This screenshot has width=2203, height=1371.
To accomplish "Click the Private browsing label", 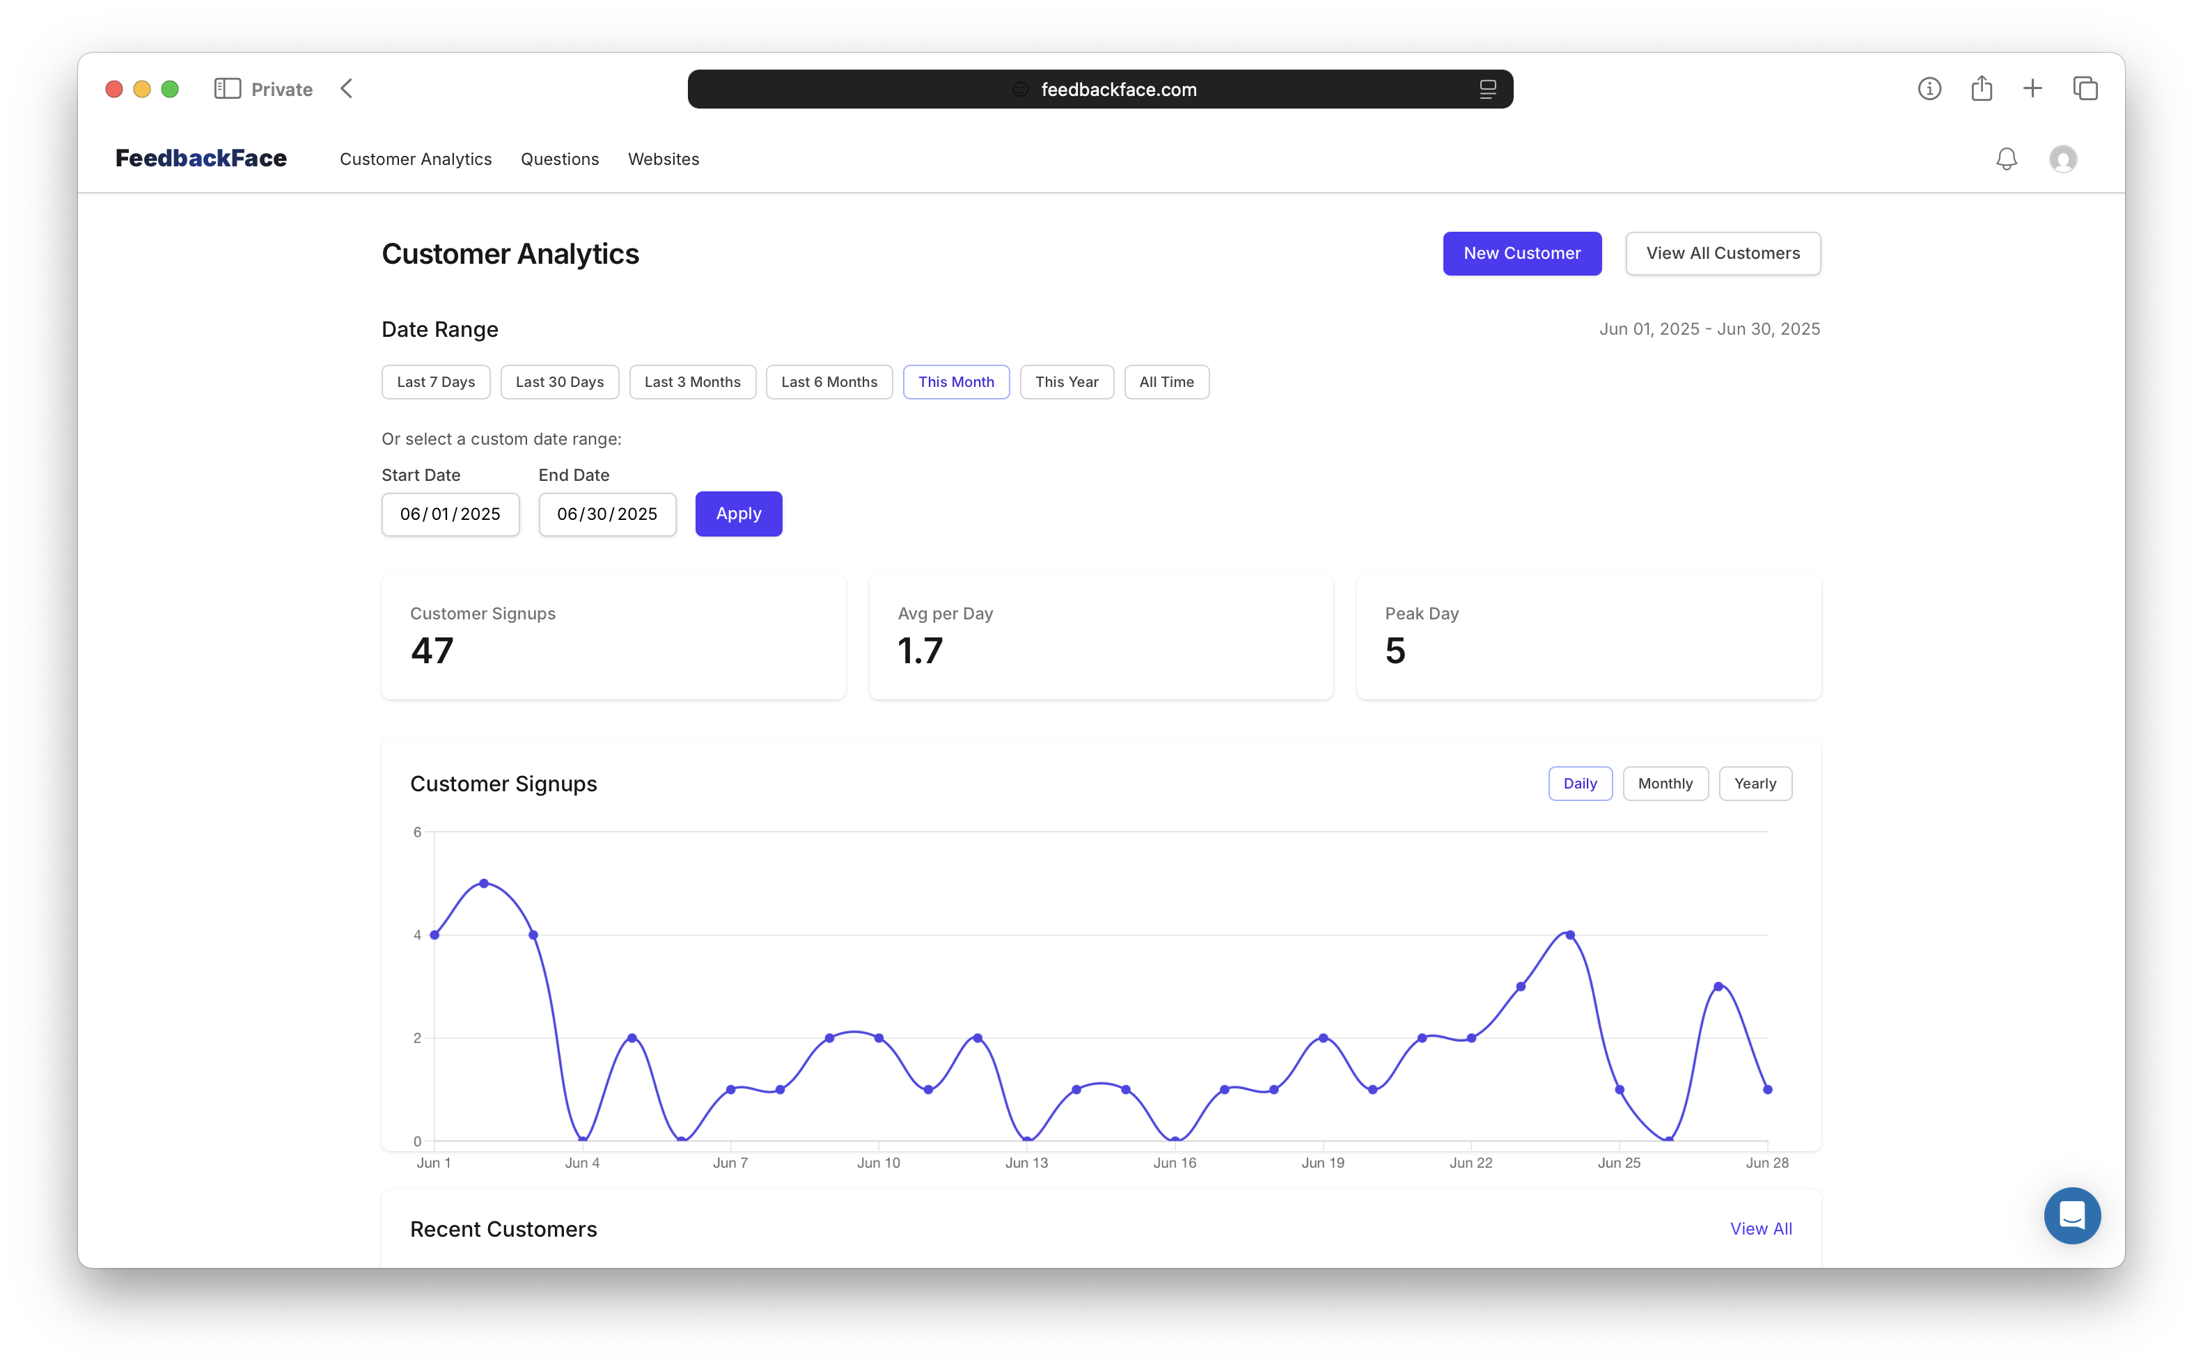I will [282, 89].
